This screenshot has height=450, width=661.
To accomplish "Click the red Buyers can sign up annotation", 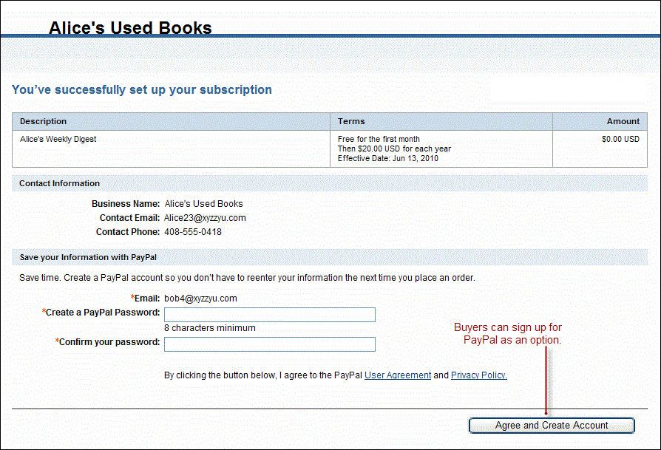I will [x=512, y=334].
